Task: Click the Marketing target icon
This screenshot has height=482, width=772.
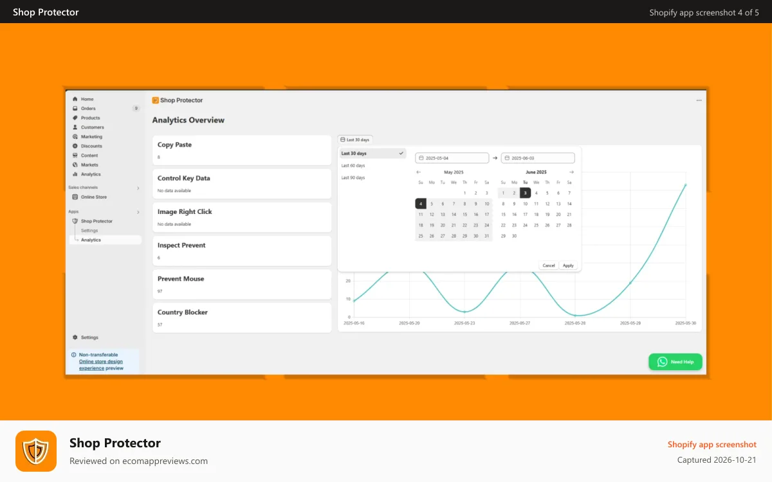Action: [x=75, y=136]
